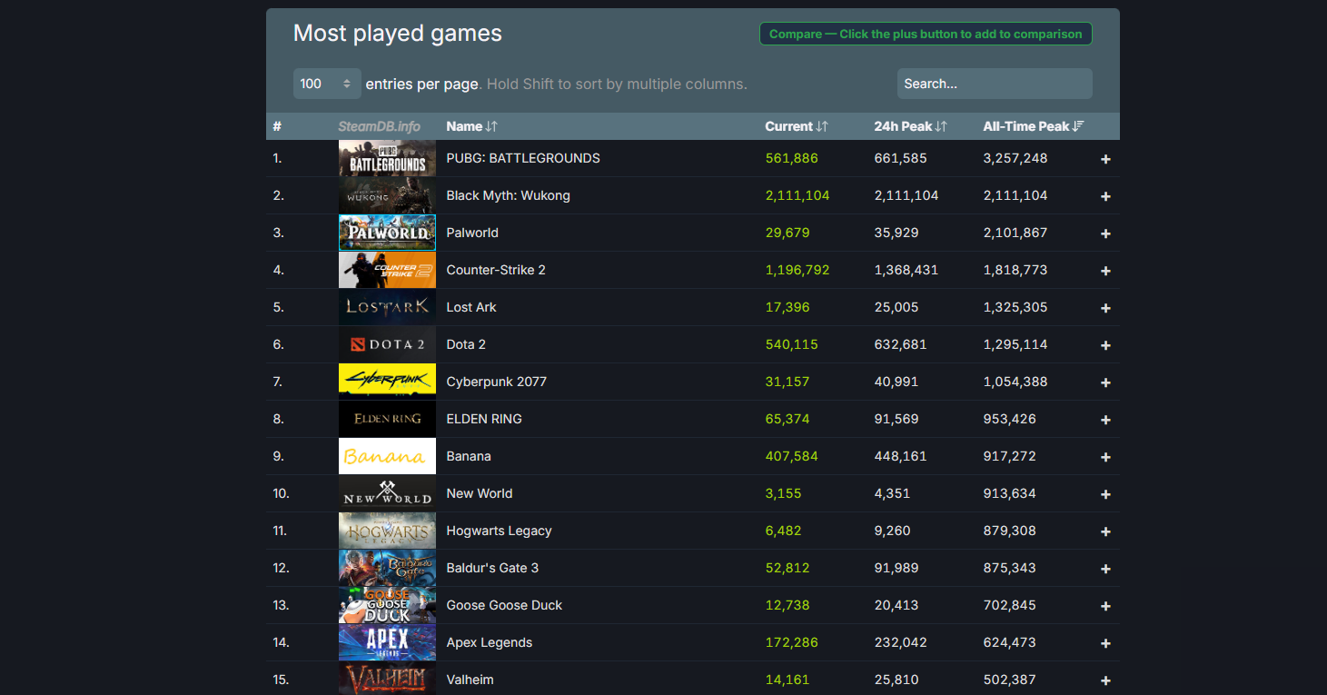Click the Hogwarts Legacy banner image
This screenshot has width=1327, height=695.
click(x=387, y=531)
